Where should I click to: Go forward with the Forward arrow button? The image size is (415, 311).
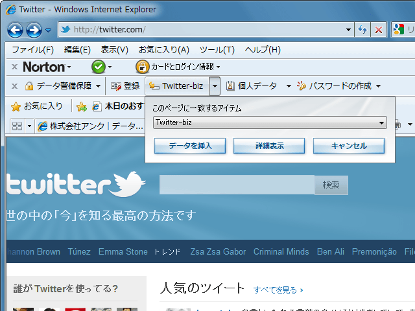coord(34,30)
